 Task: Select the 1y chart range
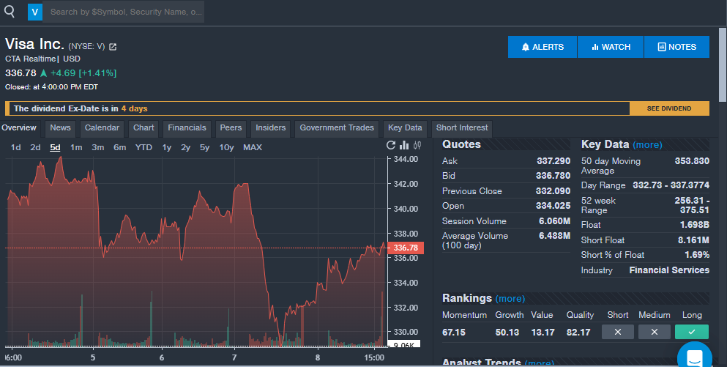coord(166,147)
